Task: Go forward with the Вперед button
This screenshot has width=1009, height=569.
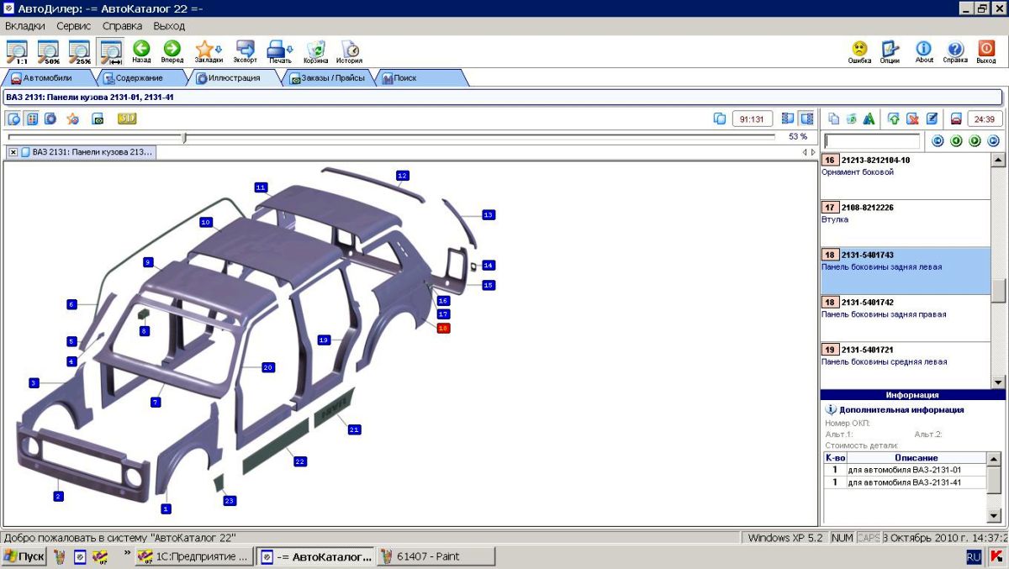Action: 172,51
